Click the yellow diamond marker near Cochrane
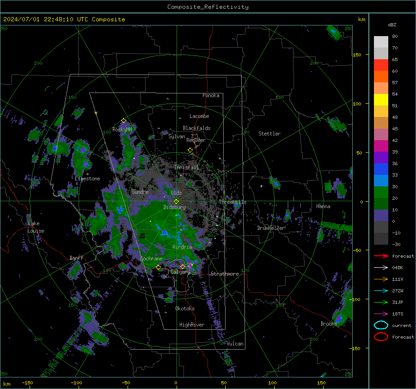 tap(159, 267)
